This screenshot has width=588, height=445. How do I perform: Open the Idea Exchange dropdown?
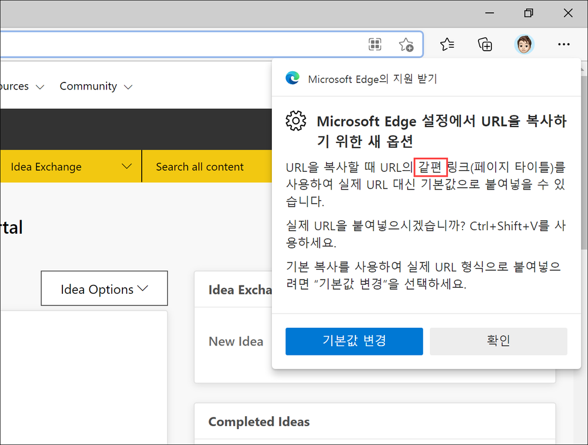click(71, 167)
